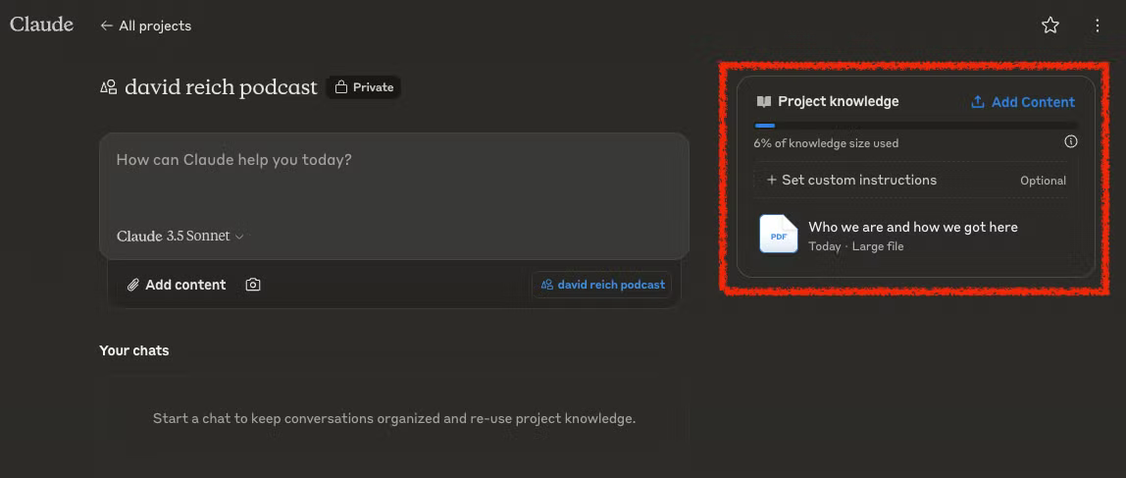Click the project icon beside david reich podcast title
Screen dimensions: 1126x478
pos(109,87)
